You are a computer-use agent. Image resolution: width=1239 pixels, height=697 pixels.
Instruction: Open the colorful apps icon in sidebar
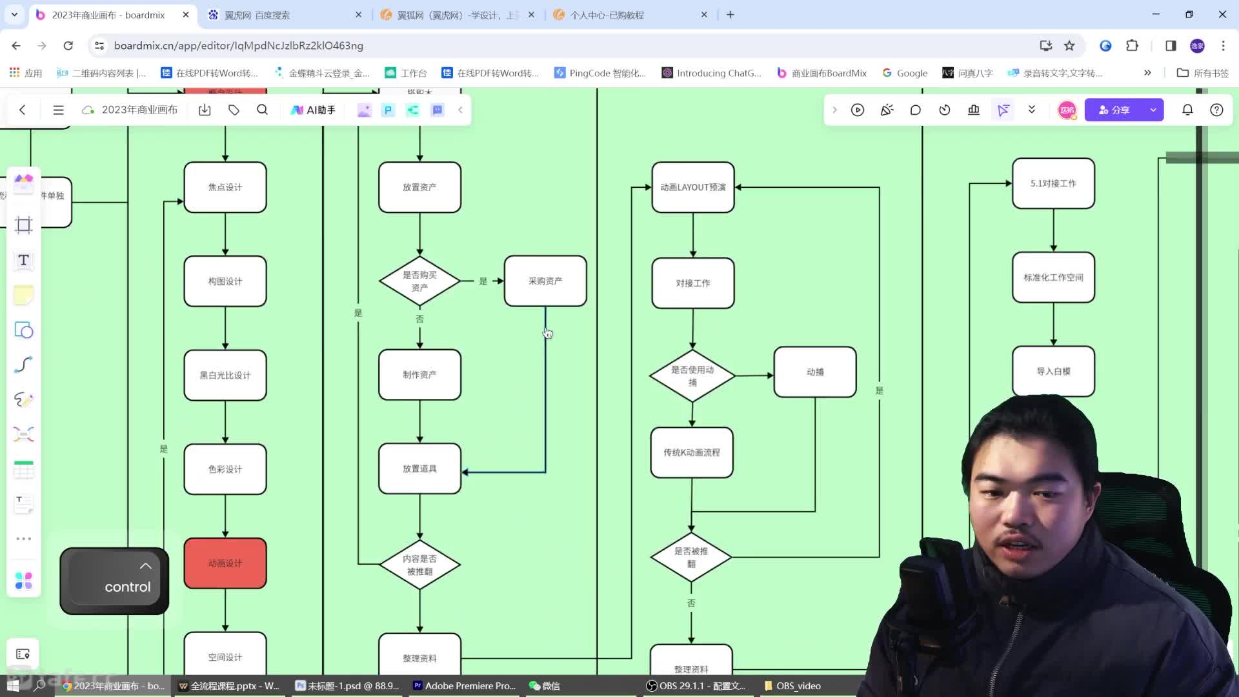point(24,581)
